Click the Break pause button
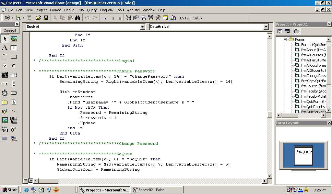 [x=113, y=18]
